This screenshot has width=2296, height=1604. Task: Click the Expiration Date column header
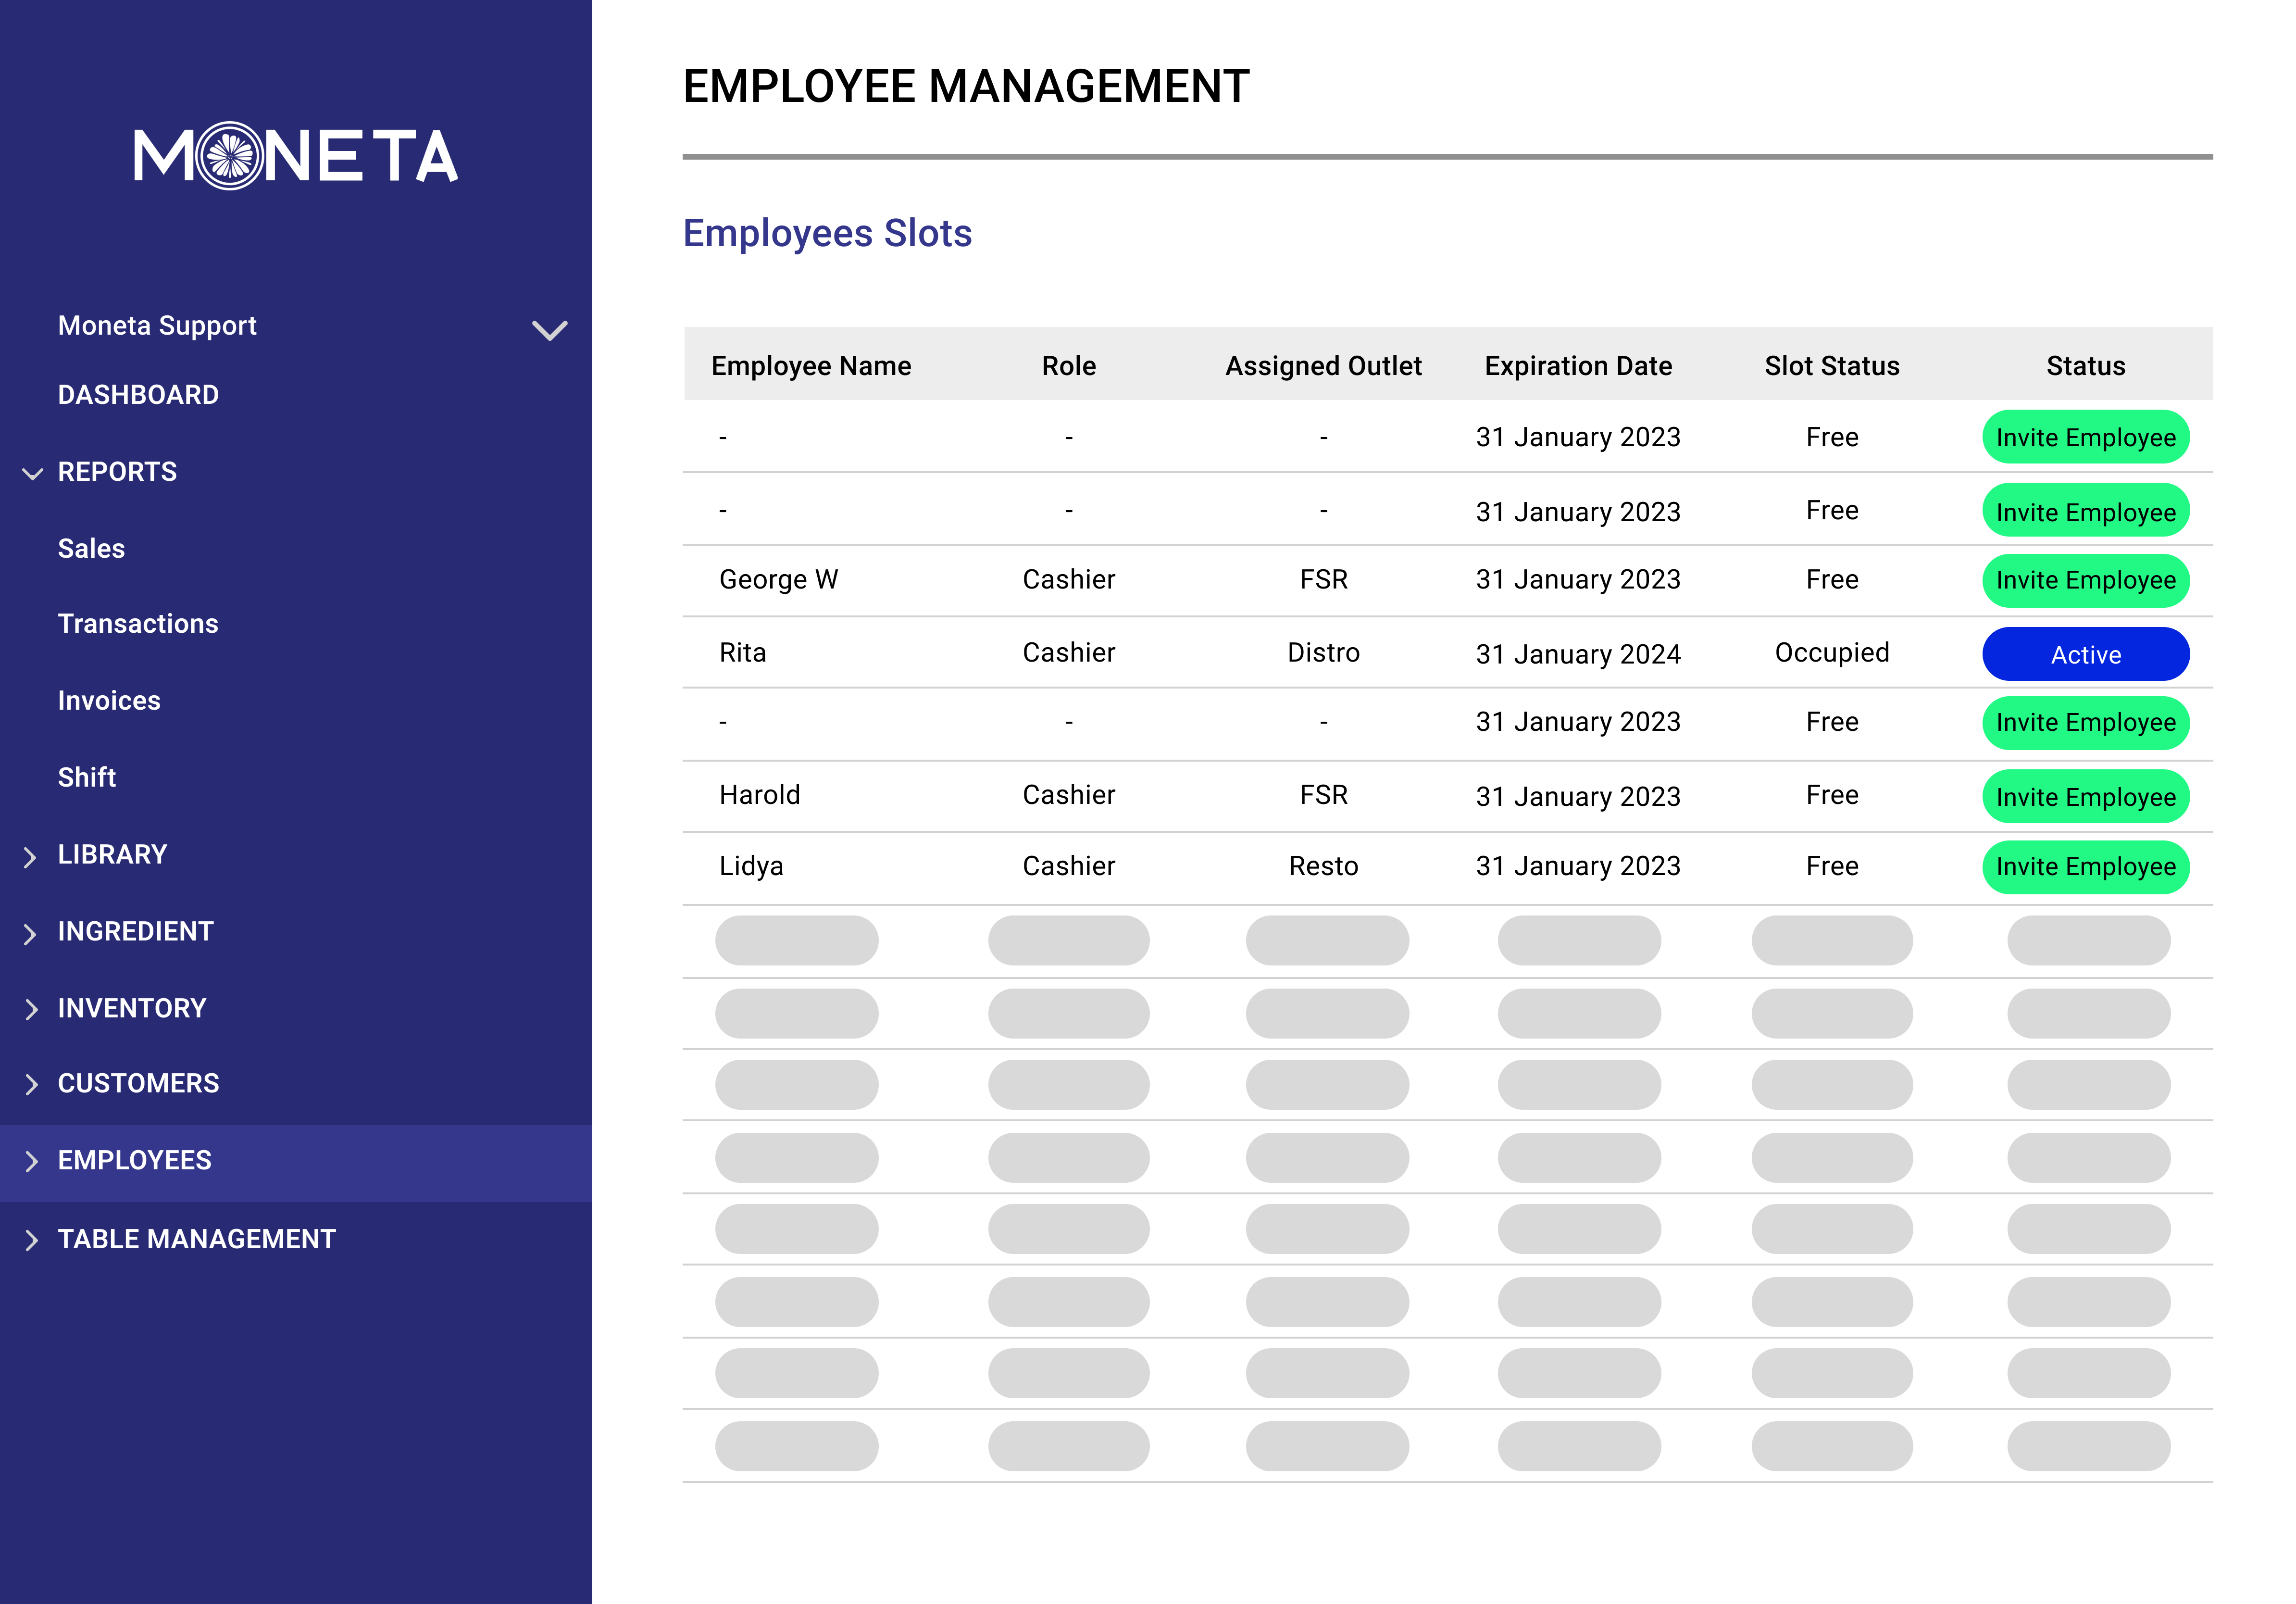(x=1577, y=366)
